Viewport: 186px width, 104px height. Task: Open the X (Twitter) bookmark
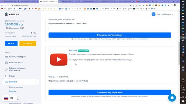(94, 9)
